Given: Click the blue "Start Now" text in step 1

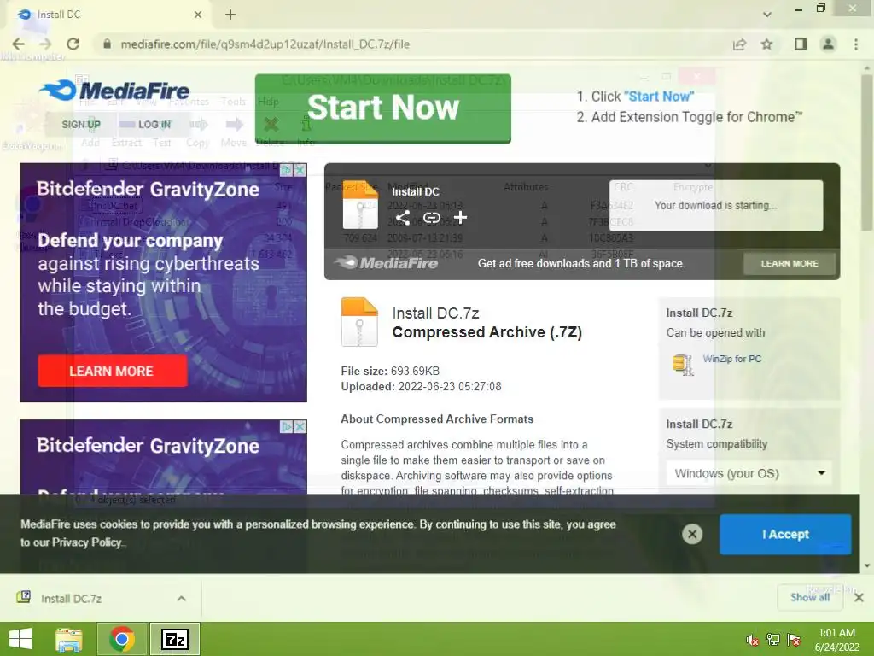Looking at the screenshot, I should [659, 97].
